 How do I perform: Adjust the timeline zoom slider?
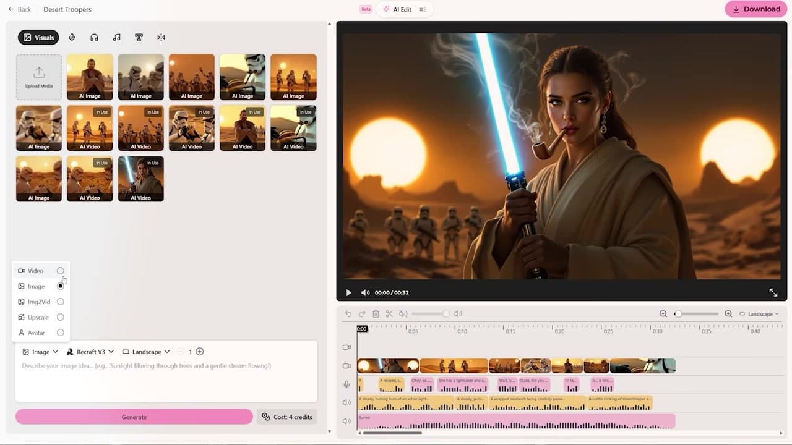point(696,314)
